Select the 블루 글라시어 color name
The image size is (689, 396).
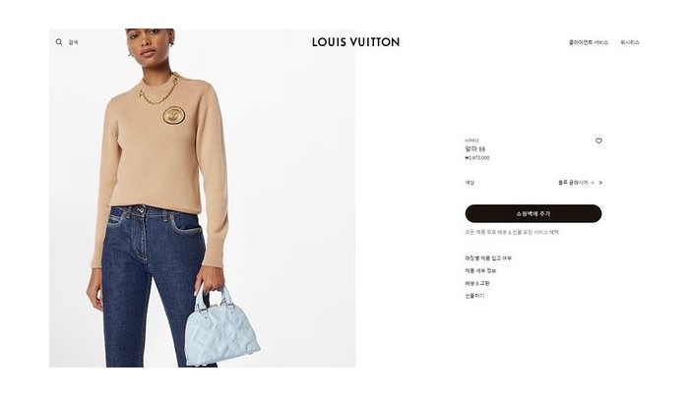573,183
